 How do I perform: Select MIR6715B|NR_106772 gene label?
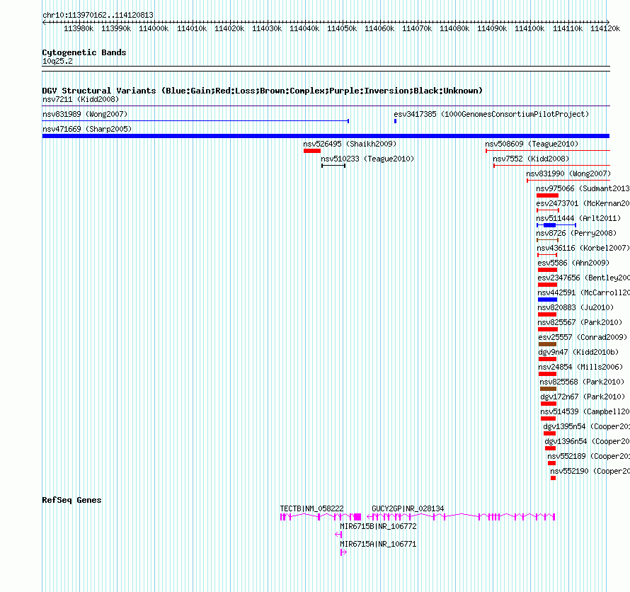(x=378, y=526)
